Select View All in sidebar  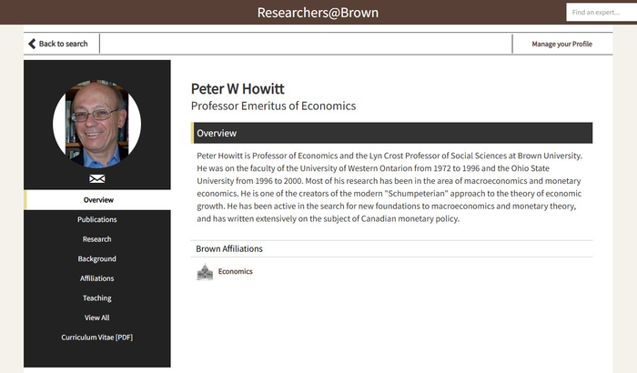[x=97, y=318]
